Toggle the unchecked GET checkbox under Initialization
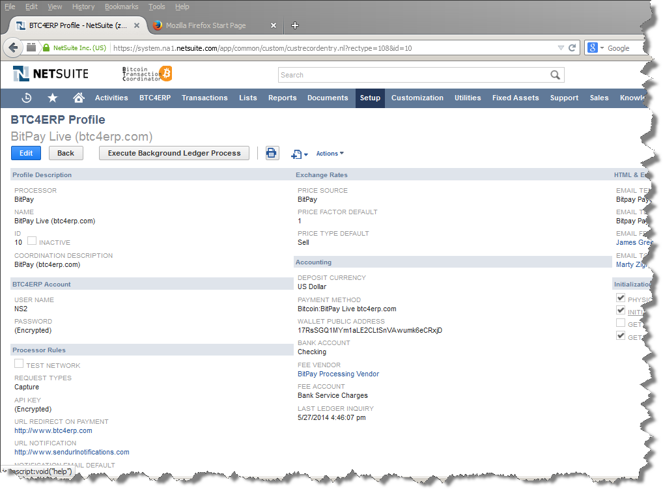Viewport: 663px width, 489px height. (621, 323)
